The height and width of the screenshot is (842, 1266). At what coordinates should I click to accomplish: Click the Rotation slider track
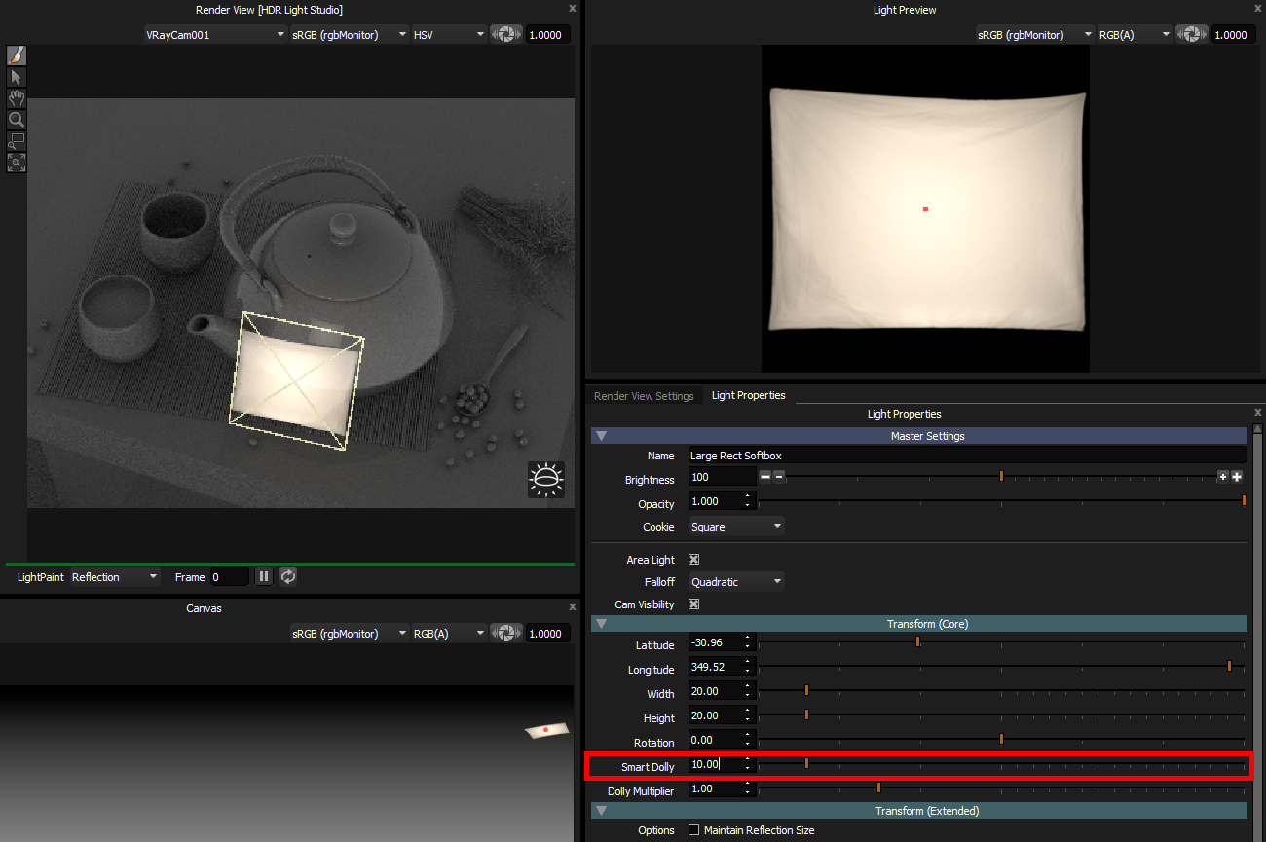1001,740
